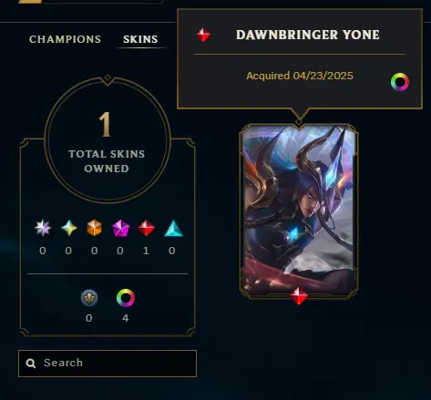Click the Total Skins Owned counter
This screenshot has height=400, width=431.
[107, 140]
